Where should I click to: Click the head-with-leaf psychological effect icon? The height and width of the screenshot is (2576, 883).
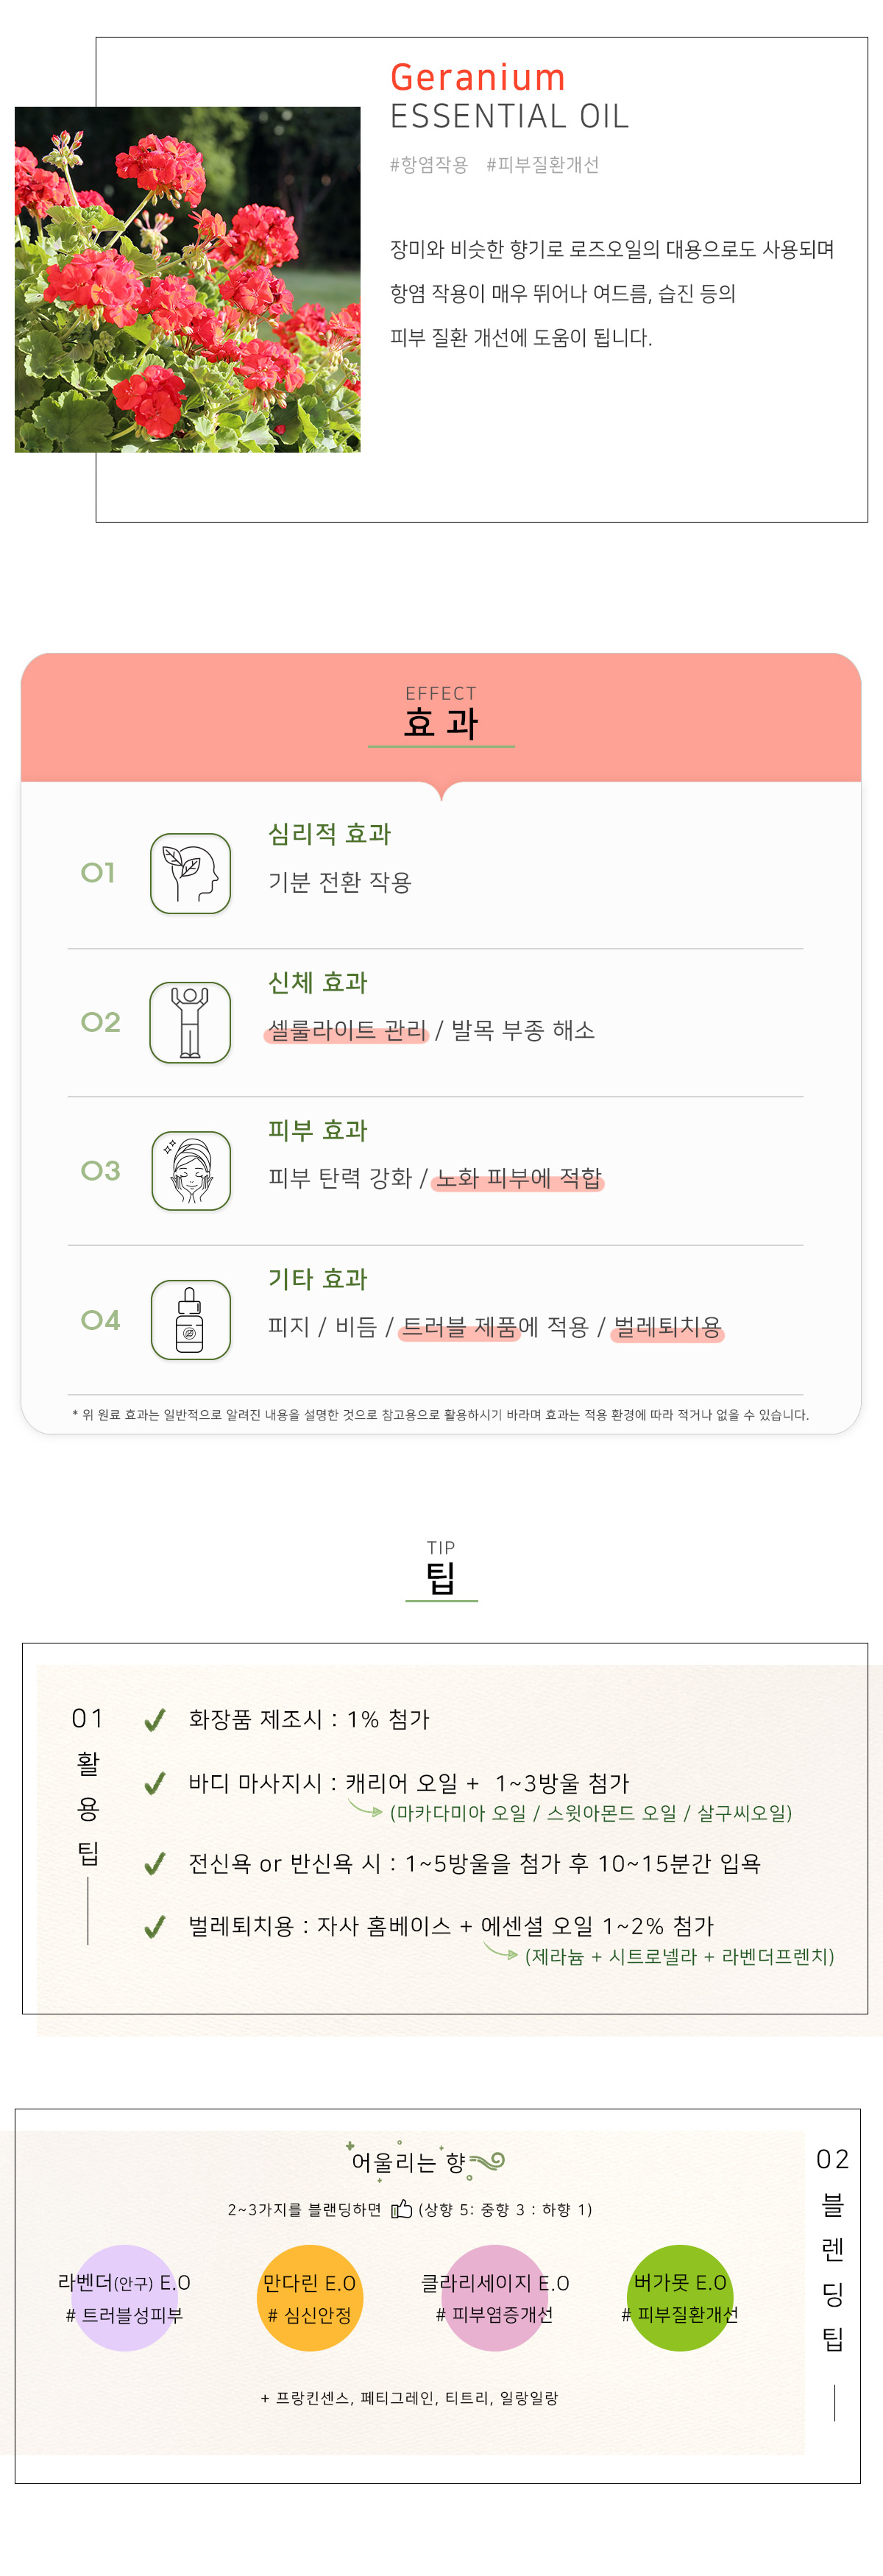(190, 873)
